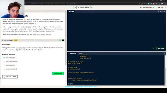The height and width of the screenshot is (93, 167).
Task: Click the completed green step dot in instructions bar
Action: 60,40
